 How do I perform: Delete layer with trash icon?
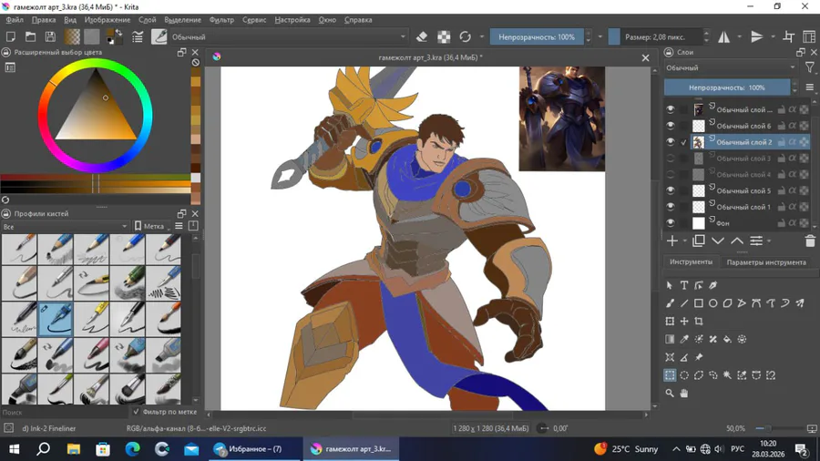click(x=809, y=241)
